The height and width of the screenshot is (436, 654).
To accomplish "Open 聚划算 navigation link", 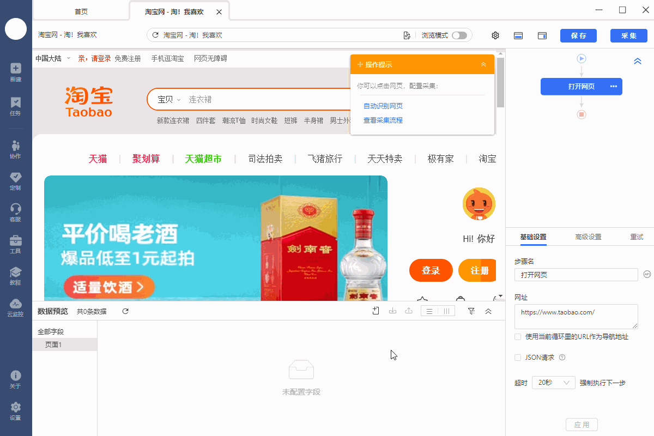I will click(x=146, y=159).
